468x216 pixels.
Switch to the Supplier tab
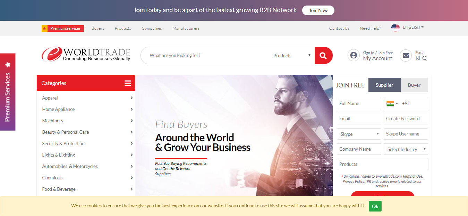384,85
